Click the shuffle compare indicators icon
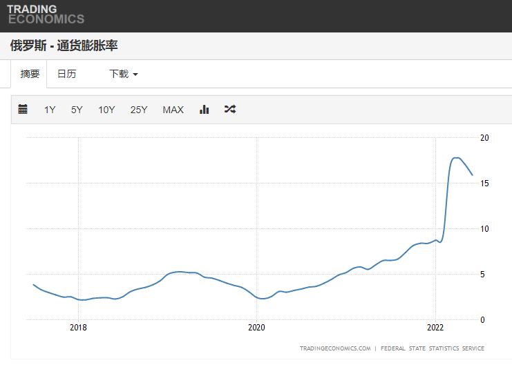The width and height of the screenshot is (512, 367). tap(230, 109)
